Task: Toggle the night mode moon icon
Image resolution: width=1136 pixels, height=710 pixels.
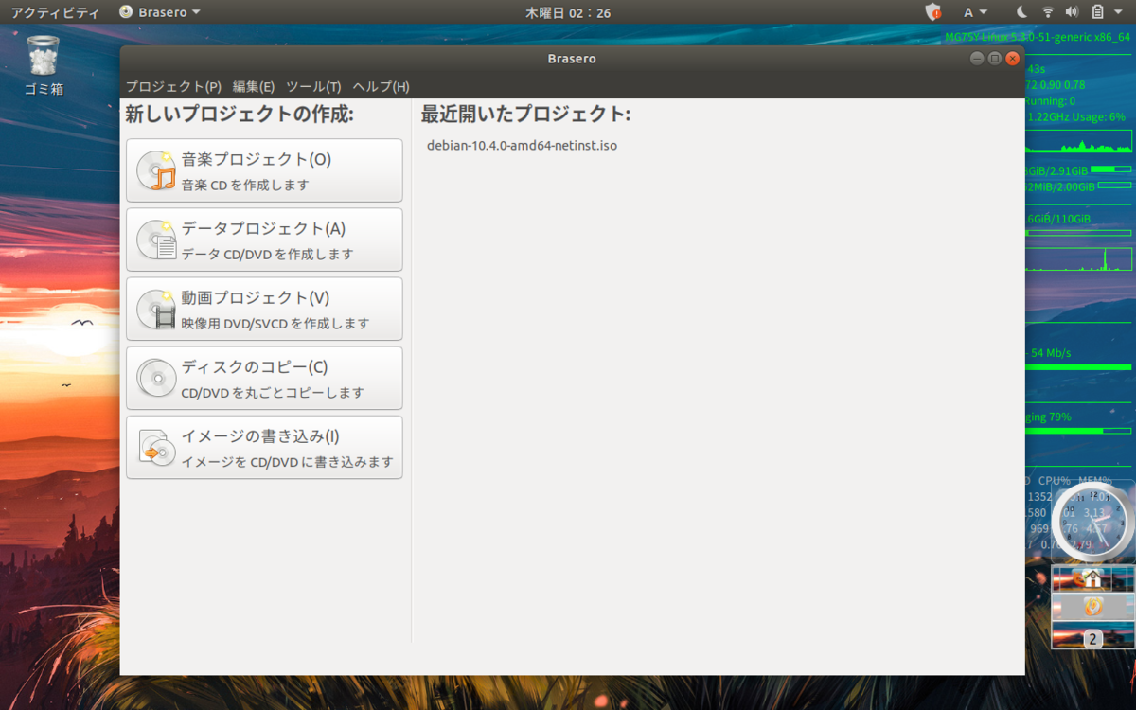Action: tap(1022, 12)
